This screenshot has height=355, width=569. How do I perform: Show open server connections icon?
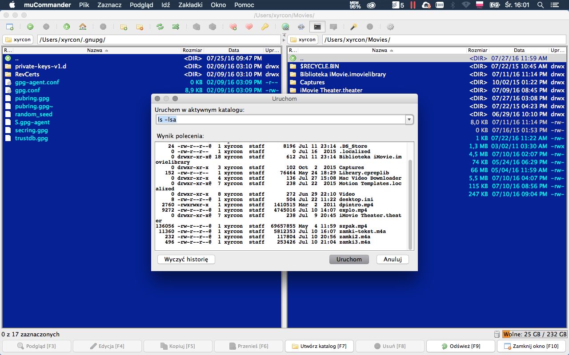301,27
